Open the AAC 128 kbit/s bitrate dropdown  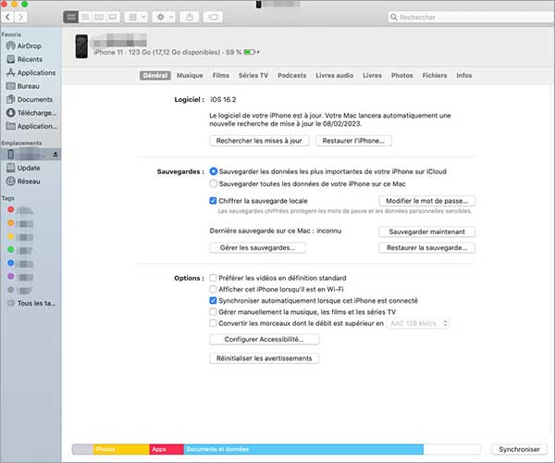pos(418,323)
